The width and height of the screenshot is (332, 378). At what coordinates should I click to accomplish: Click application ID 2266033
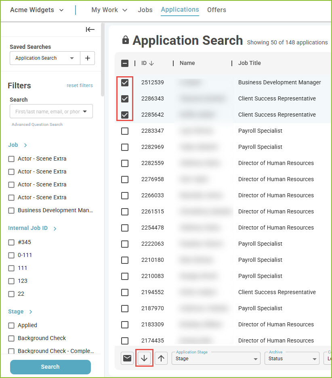pos(153,196)
